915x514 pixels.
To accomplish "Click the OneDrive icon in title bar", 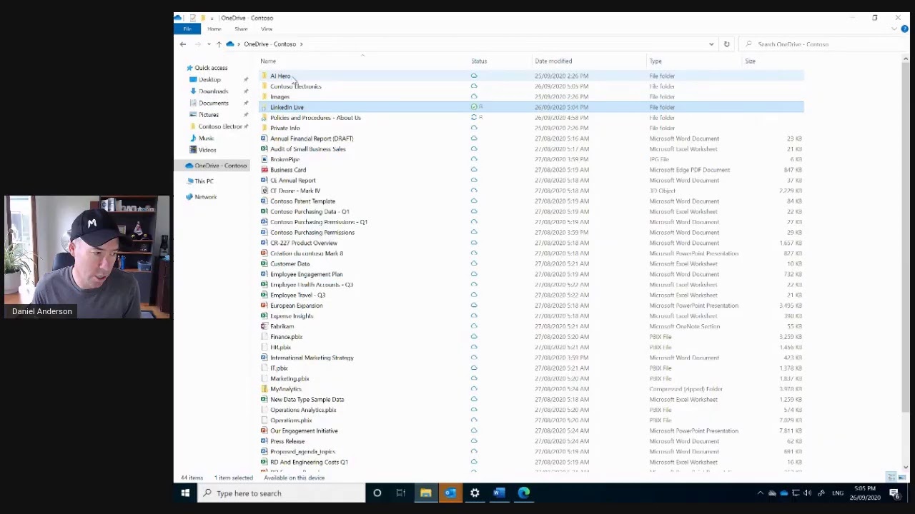I will [x=178, y=18].
